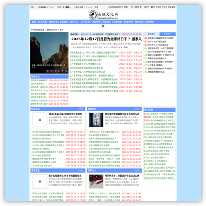Go to slide 2 of the image carousel

click(x=51, y=71)
